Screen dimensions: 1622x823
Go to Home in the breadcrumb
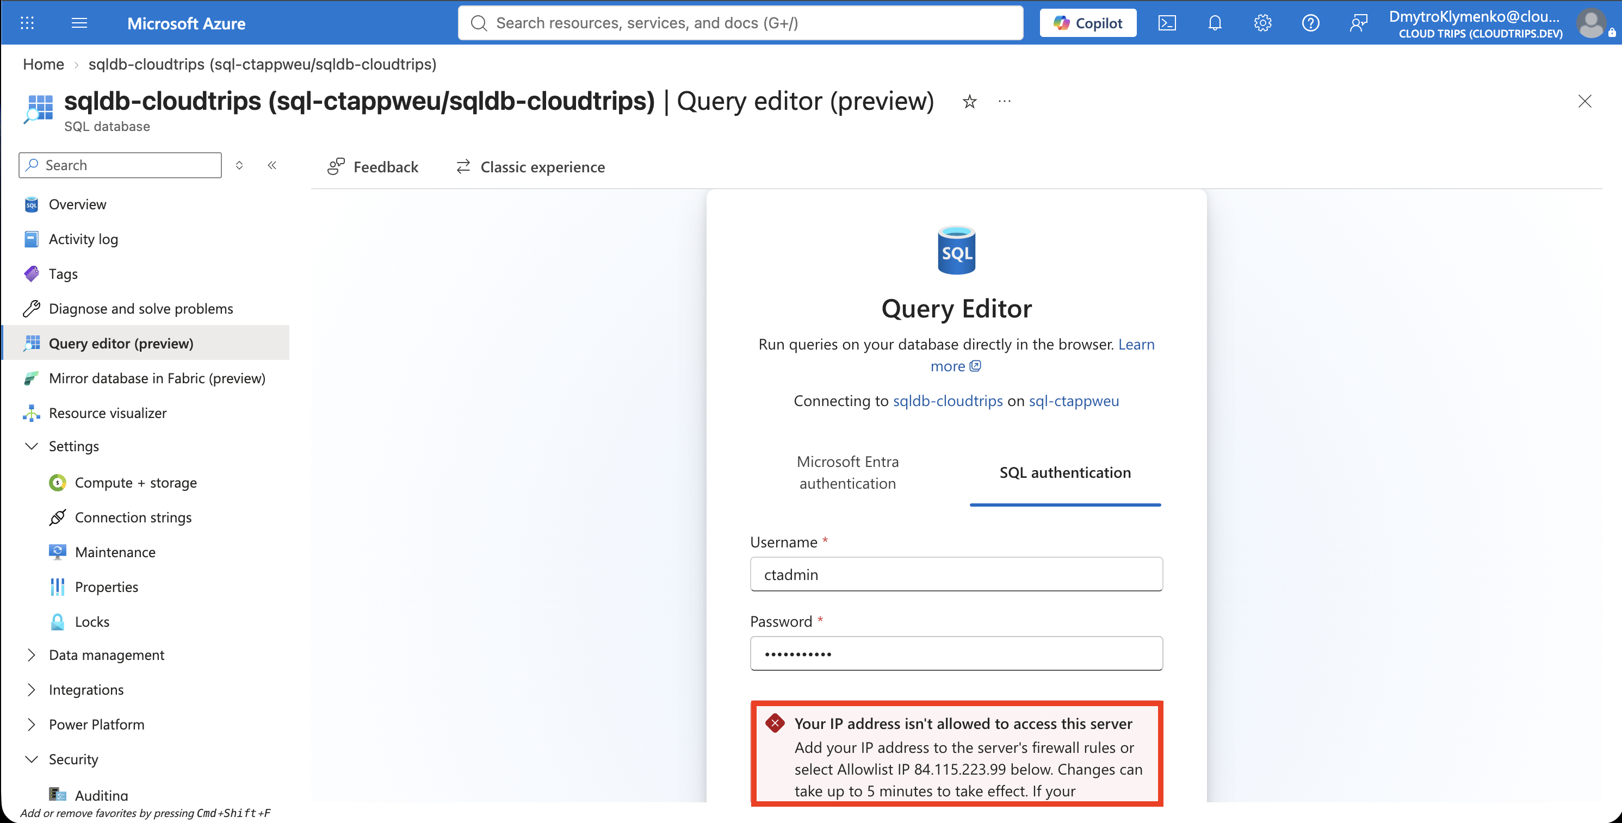pos(44,64)
